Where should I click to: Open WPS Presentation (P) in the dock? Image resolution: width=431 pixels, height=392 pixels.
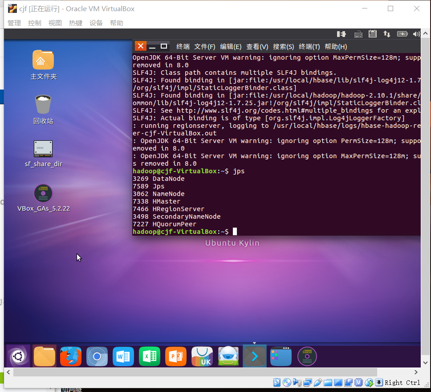176,356
